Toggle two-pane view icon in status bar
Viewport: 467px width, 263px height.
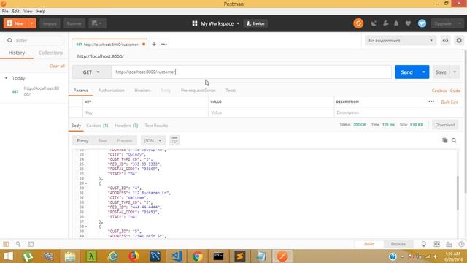click(x=436, y=244)
